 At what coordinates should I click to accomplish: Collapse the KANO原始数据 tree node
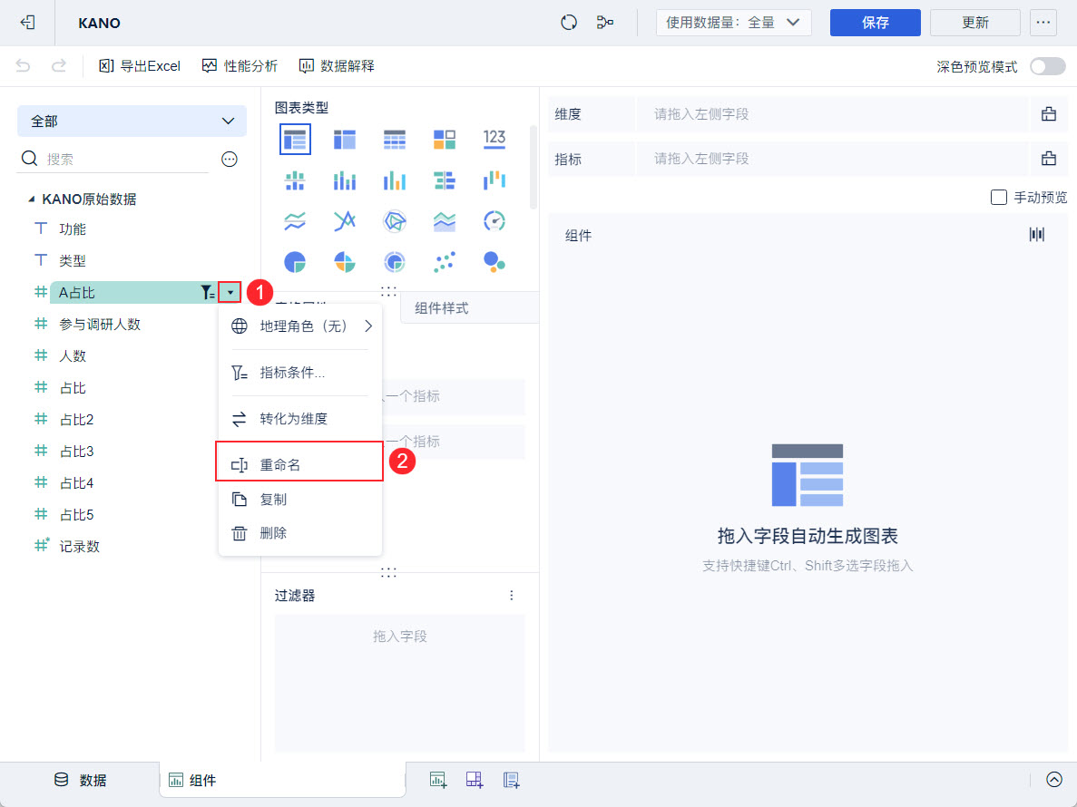coord(32,199)
